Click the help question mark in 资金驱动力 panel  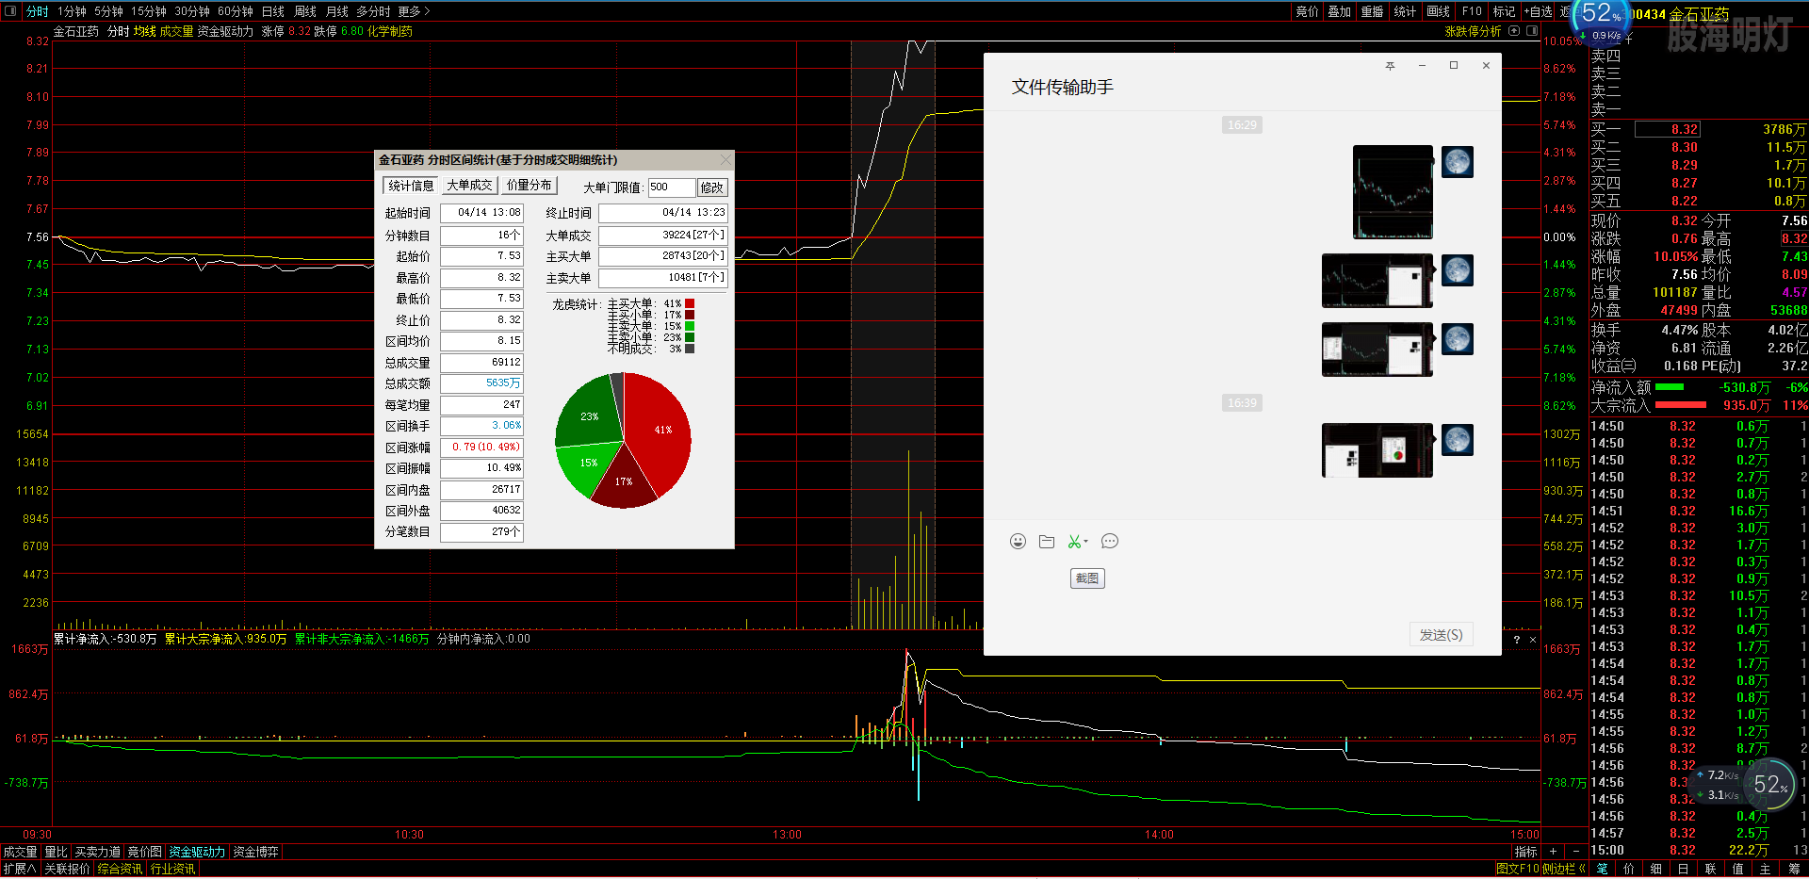tap(1516, 640)
